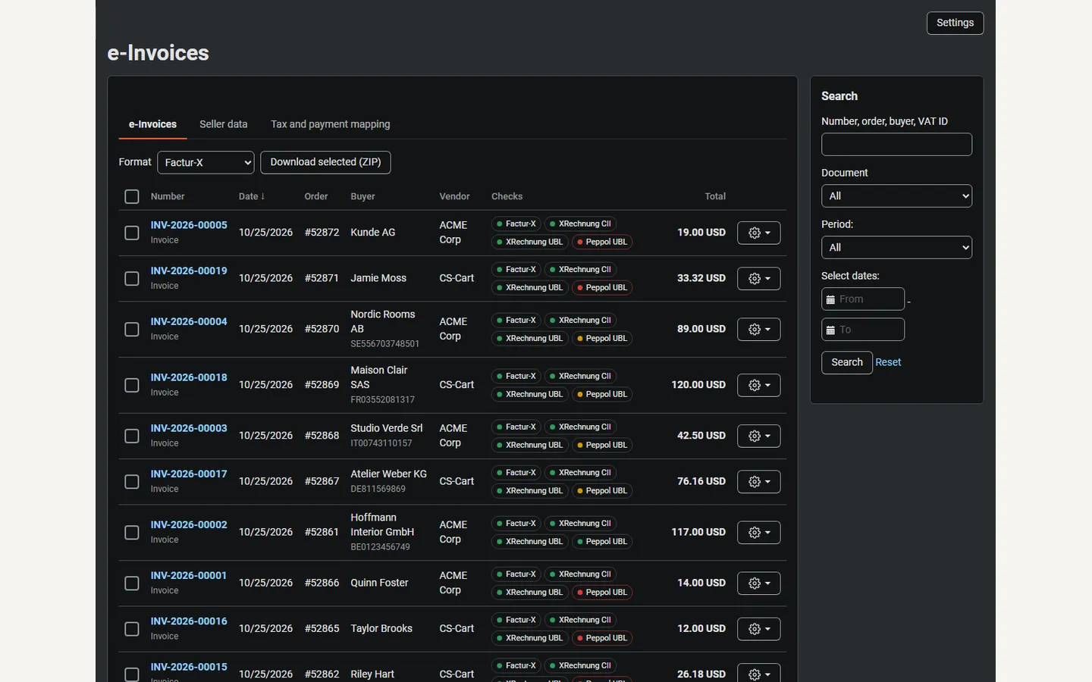Open invoice INV-2026-00002 link
Screen dimensions: 1092x682
tap(189, 524)
